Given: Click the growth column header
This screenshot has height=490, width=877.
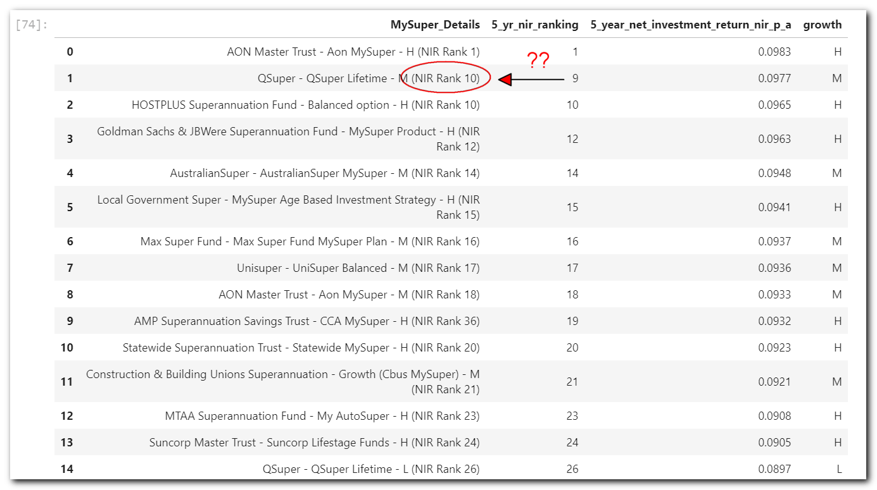Looking at the screenshot, I should 822,25.
